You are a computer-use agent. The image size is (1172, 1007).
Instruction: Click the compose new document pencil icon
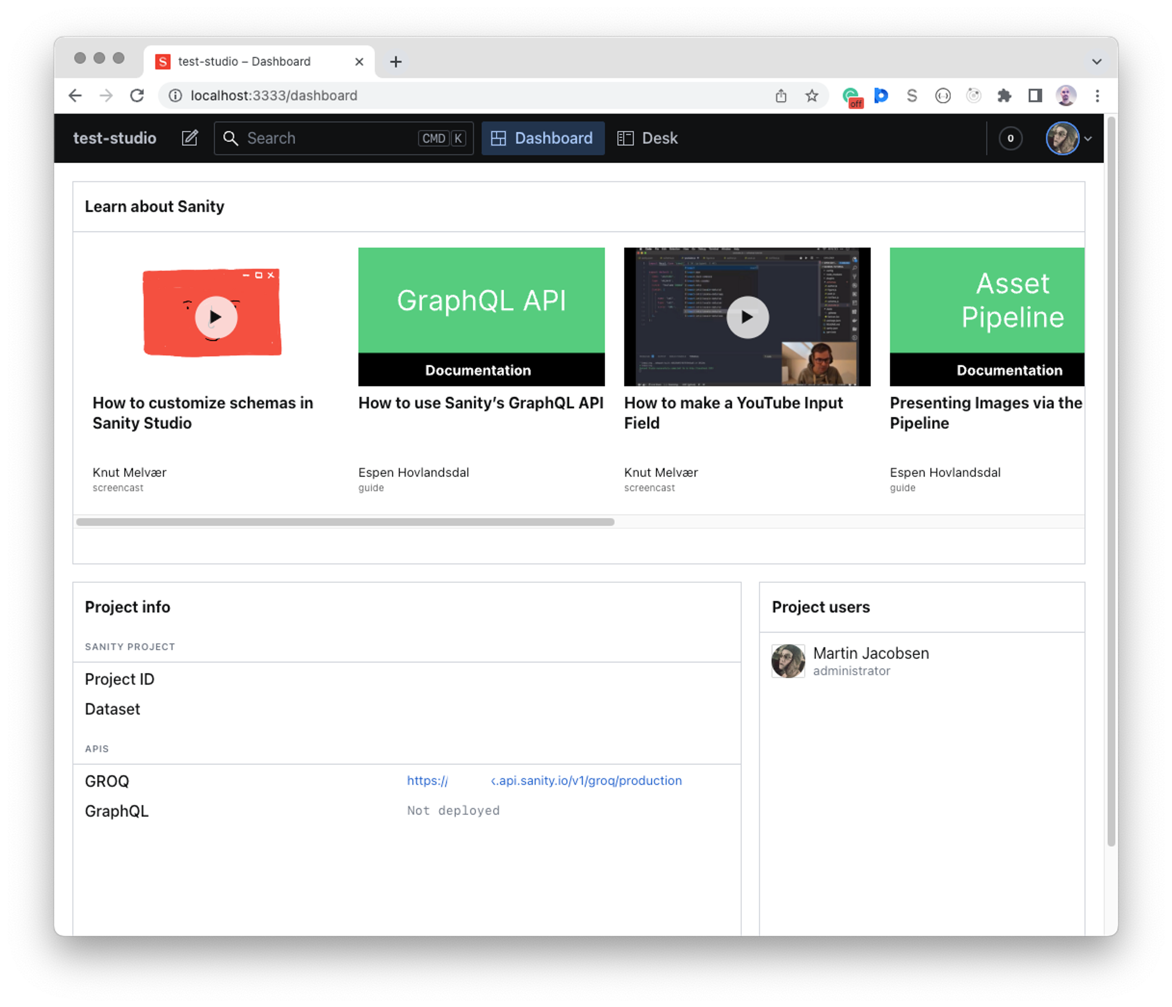tap(190, 138)
